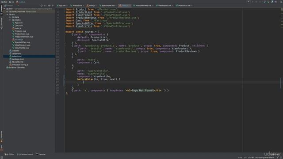Viewport: 283px width, 159px height.
Task: Open Cart.vue in the project tree
Action: click(17, 26)
